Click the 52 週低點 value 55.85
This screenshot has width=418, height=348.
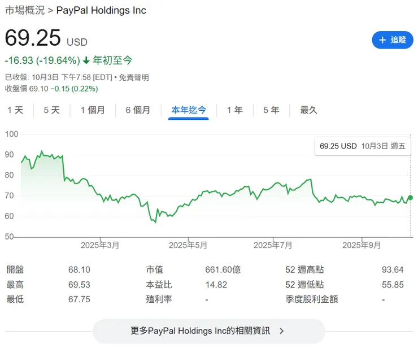(393, 285)
